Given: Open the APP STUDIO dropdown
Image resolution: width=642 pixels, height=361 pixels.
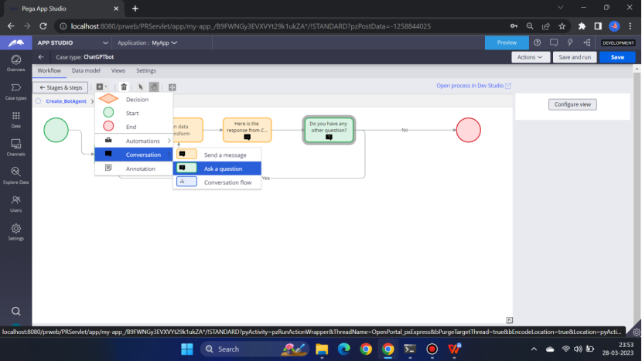Looking at the screenshot, I should coord(72,43).
